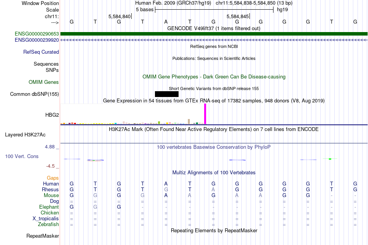Click the tallest tan bar in HBG2 chart

tap(189, 122)
